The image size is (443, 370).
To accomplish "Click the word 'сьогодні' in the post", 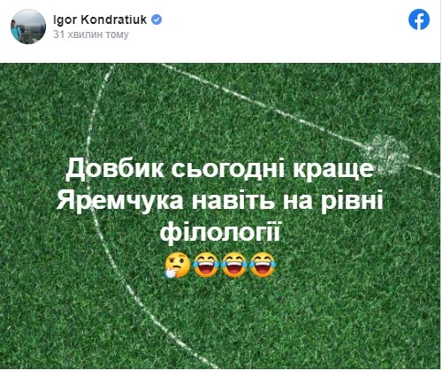I will 228,169.
